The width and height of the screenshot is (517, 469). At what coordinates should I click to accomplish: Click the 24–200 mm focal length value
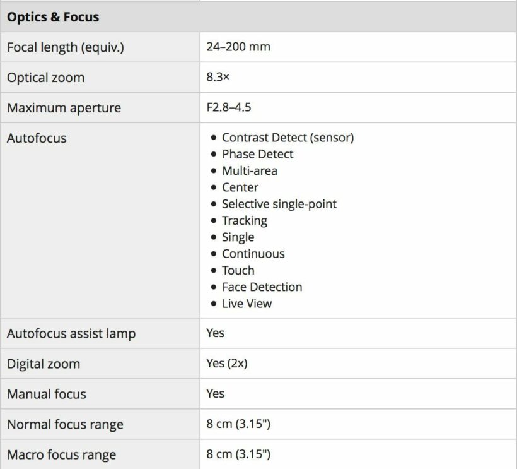tap(238, 47)
